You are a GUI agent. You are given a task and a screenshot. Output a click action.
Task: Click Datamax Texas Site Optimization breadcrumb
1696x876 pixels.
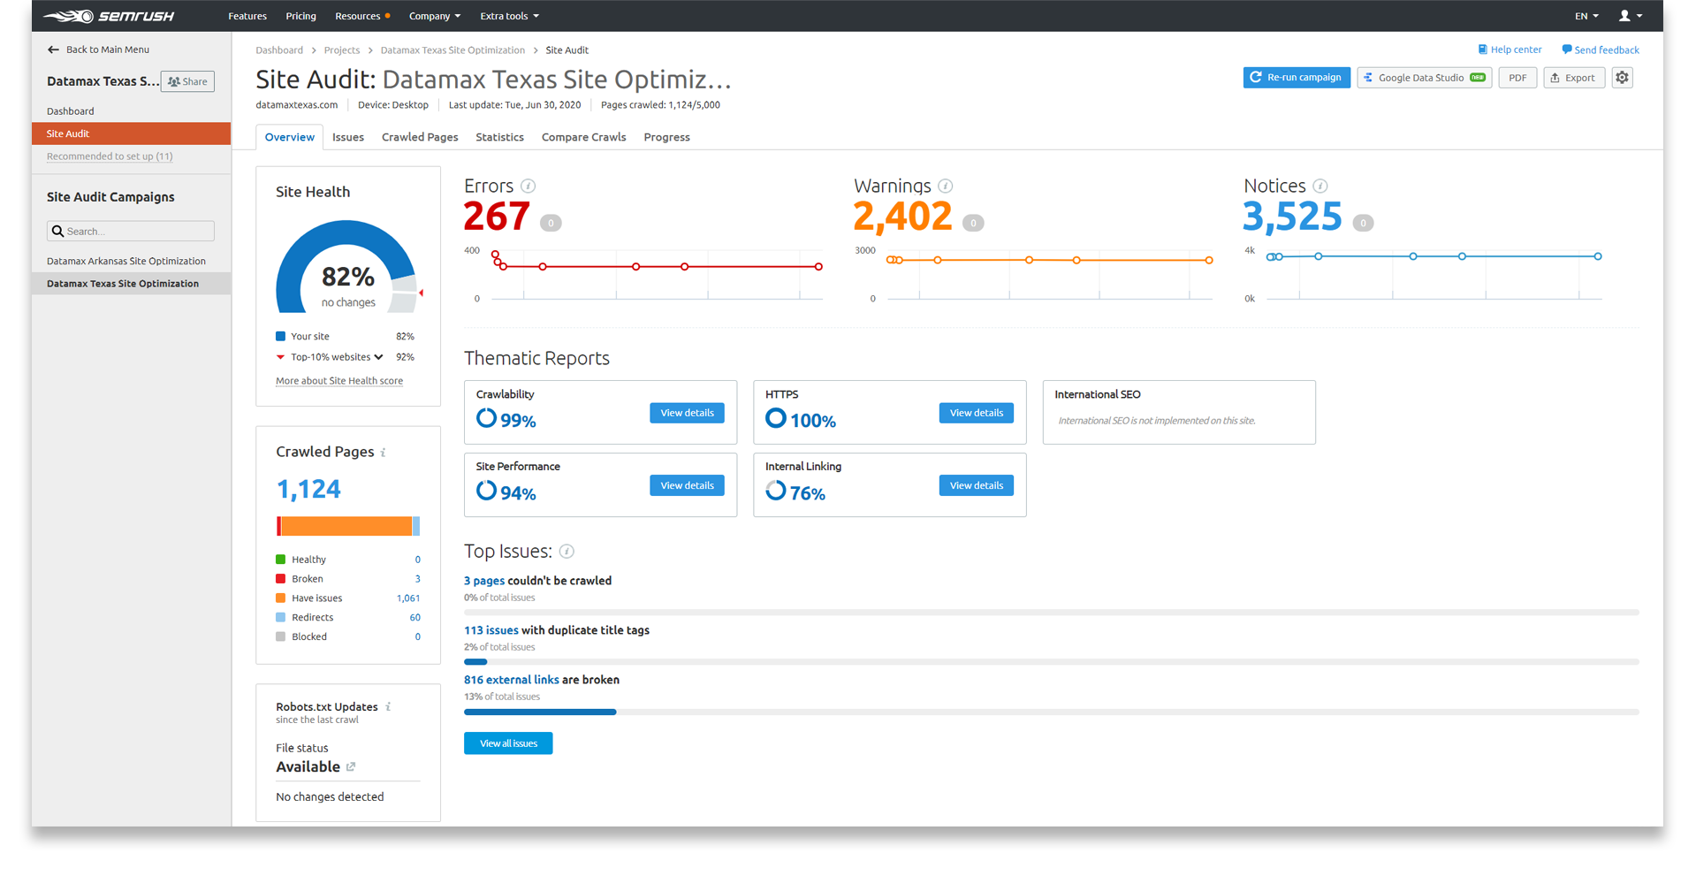453,50
